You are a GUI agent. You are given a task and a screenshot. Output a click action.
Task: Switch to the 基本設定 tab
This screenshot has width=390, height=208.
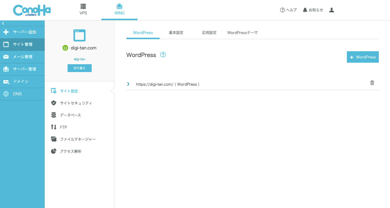[x=176, y=33]
